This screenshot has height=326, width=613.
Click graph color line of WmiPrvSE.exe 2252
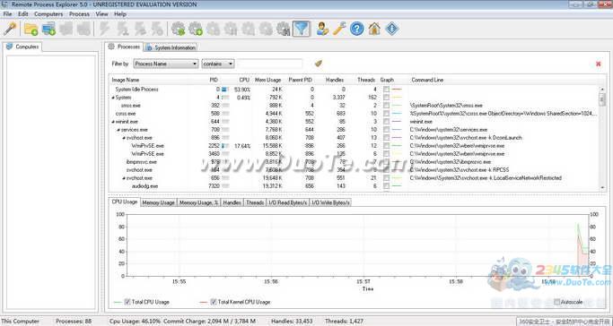click(x=397, y=146)
